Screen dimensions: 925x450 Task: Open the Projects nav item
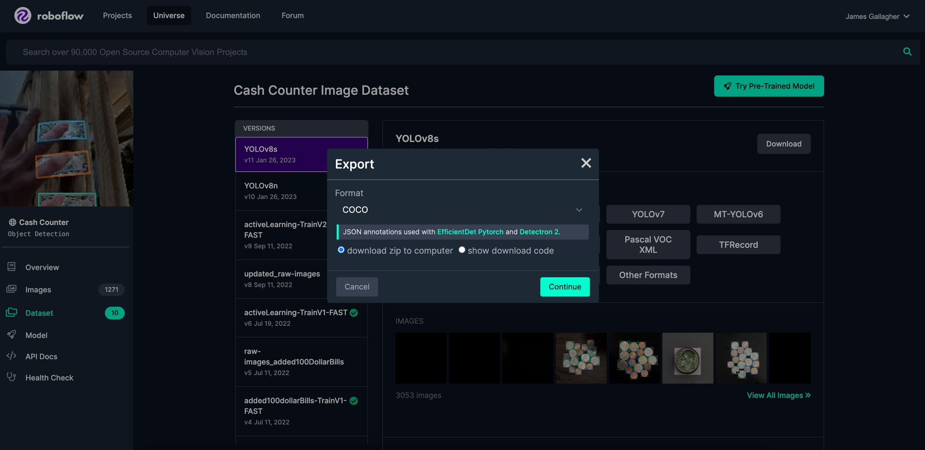click(x=117, y=15)
